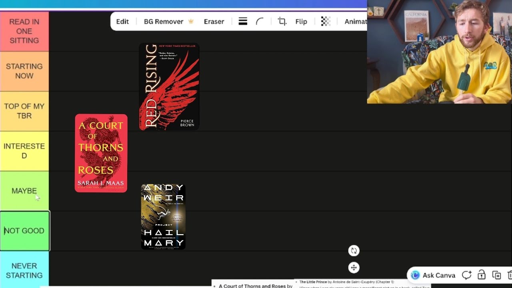Open transparency checkerboard icon
Image resolution: width=512 pixels, height=288 pixels.
[326, 22]
